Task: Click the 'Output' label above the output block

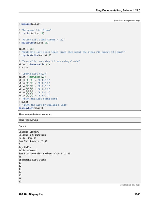Action: [x=22, y=126]
